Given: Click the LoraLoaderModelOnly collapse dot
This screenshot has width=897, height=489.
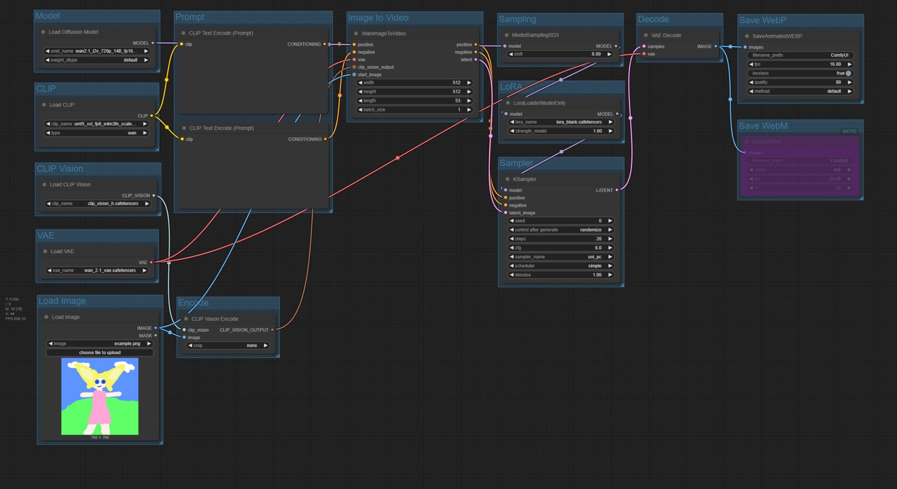Looking at the screenshot, I should 508,103.
